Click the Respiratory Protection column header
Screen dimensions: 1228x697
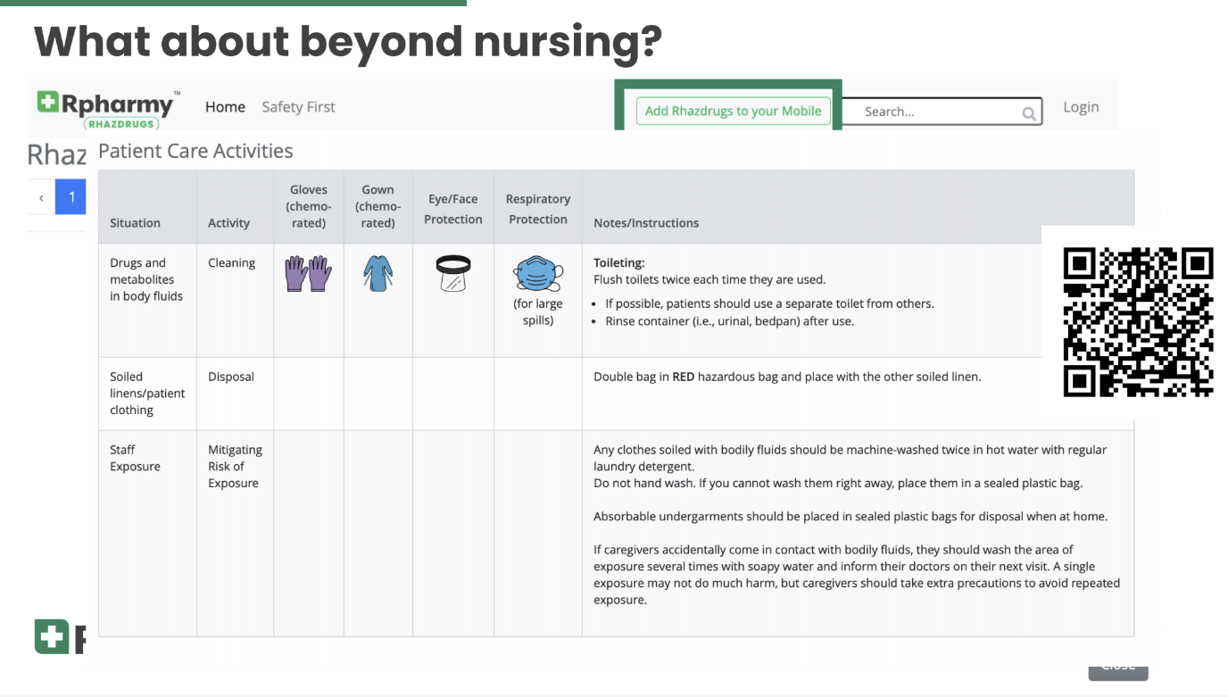coord(538,209)
